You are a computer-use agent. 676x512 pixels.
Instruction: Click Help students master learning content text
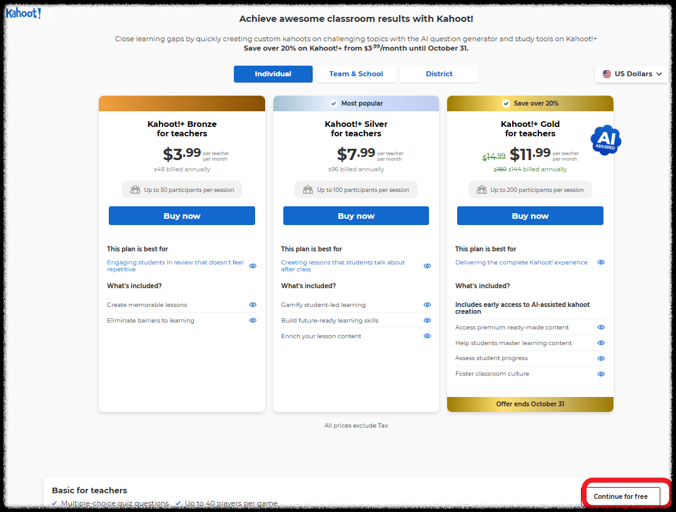pyautogui.click(x=513, y=343)
